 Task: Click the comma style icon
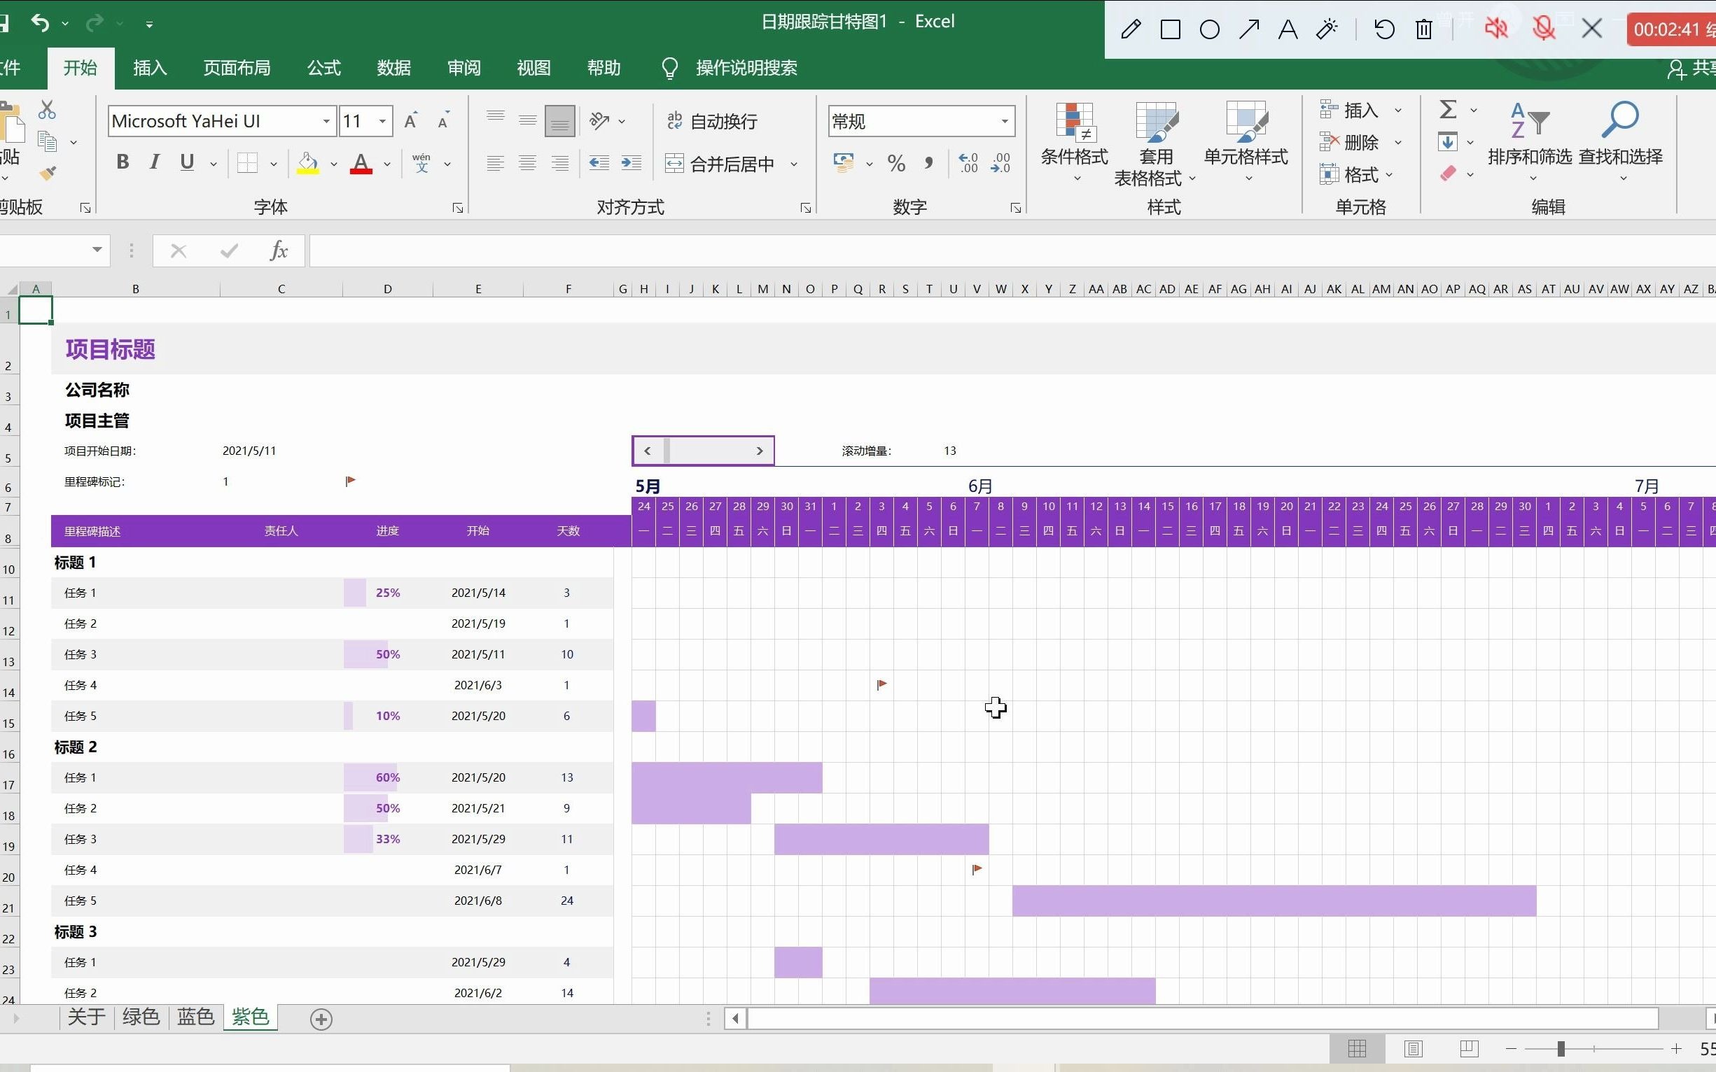(928, 164)
